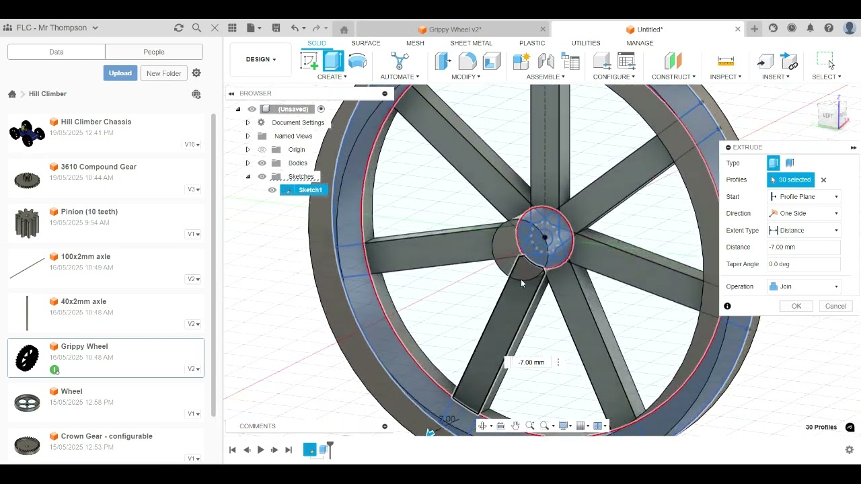
Task: Choose the thin extrude type icon
Action: click(790, 163)
